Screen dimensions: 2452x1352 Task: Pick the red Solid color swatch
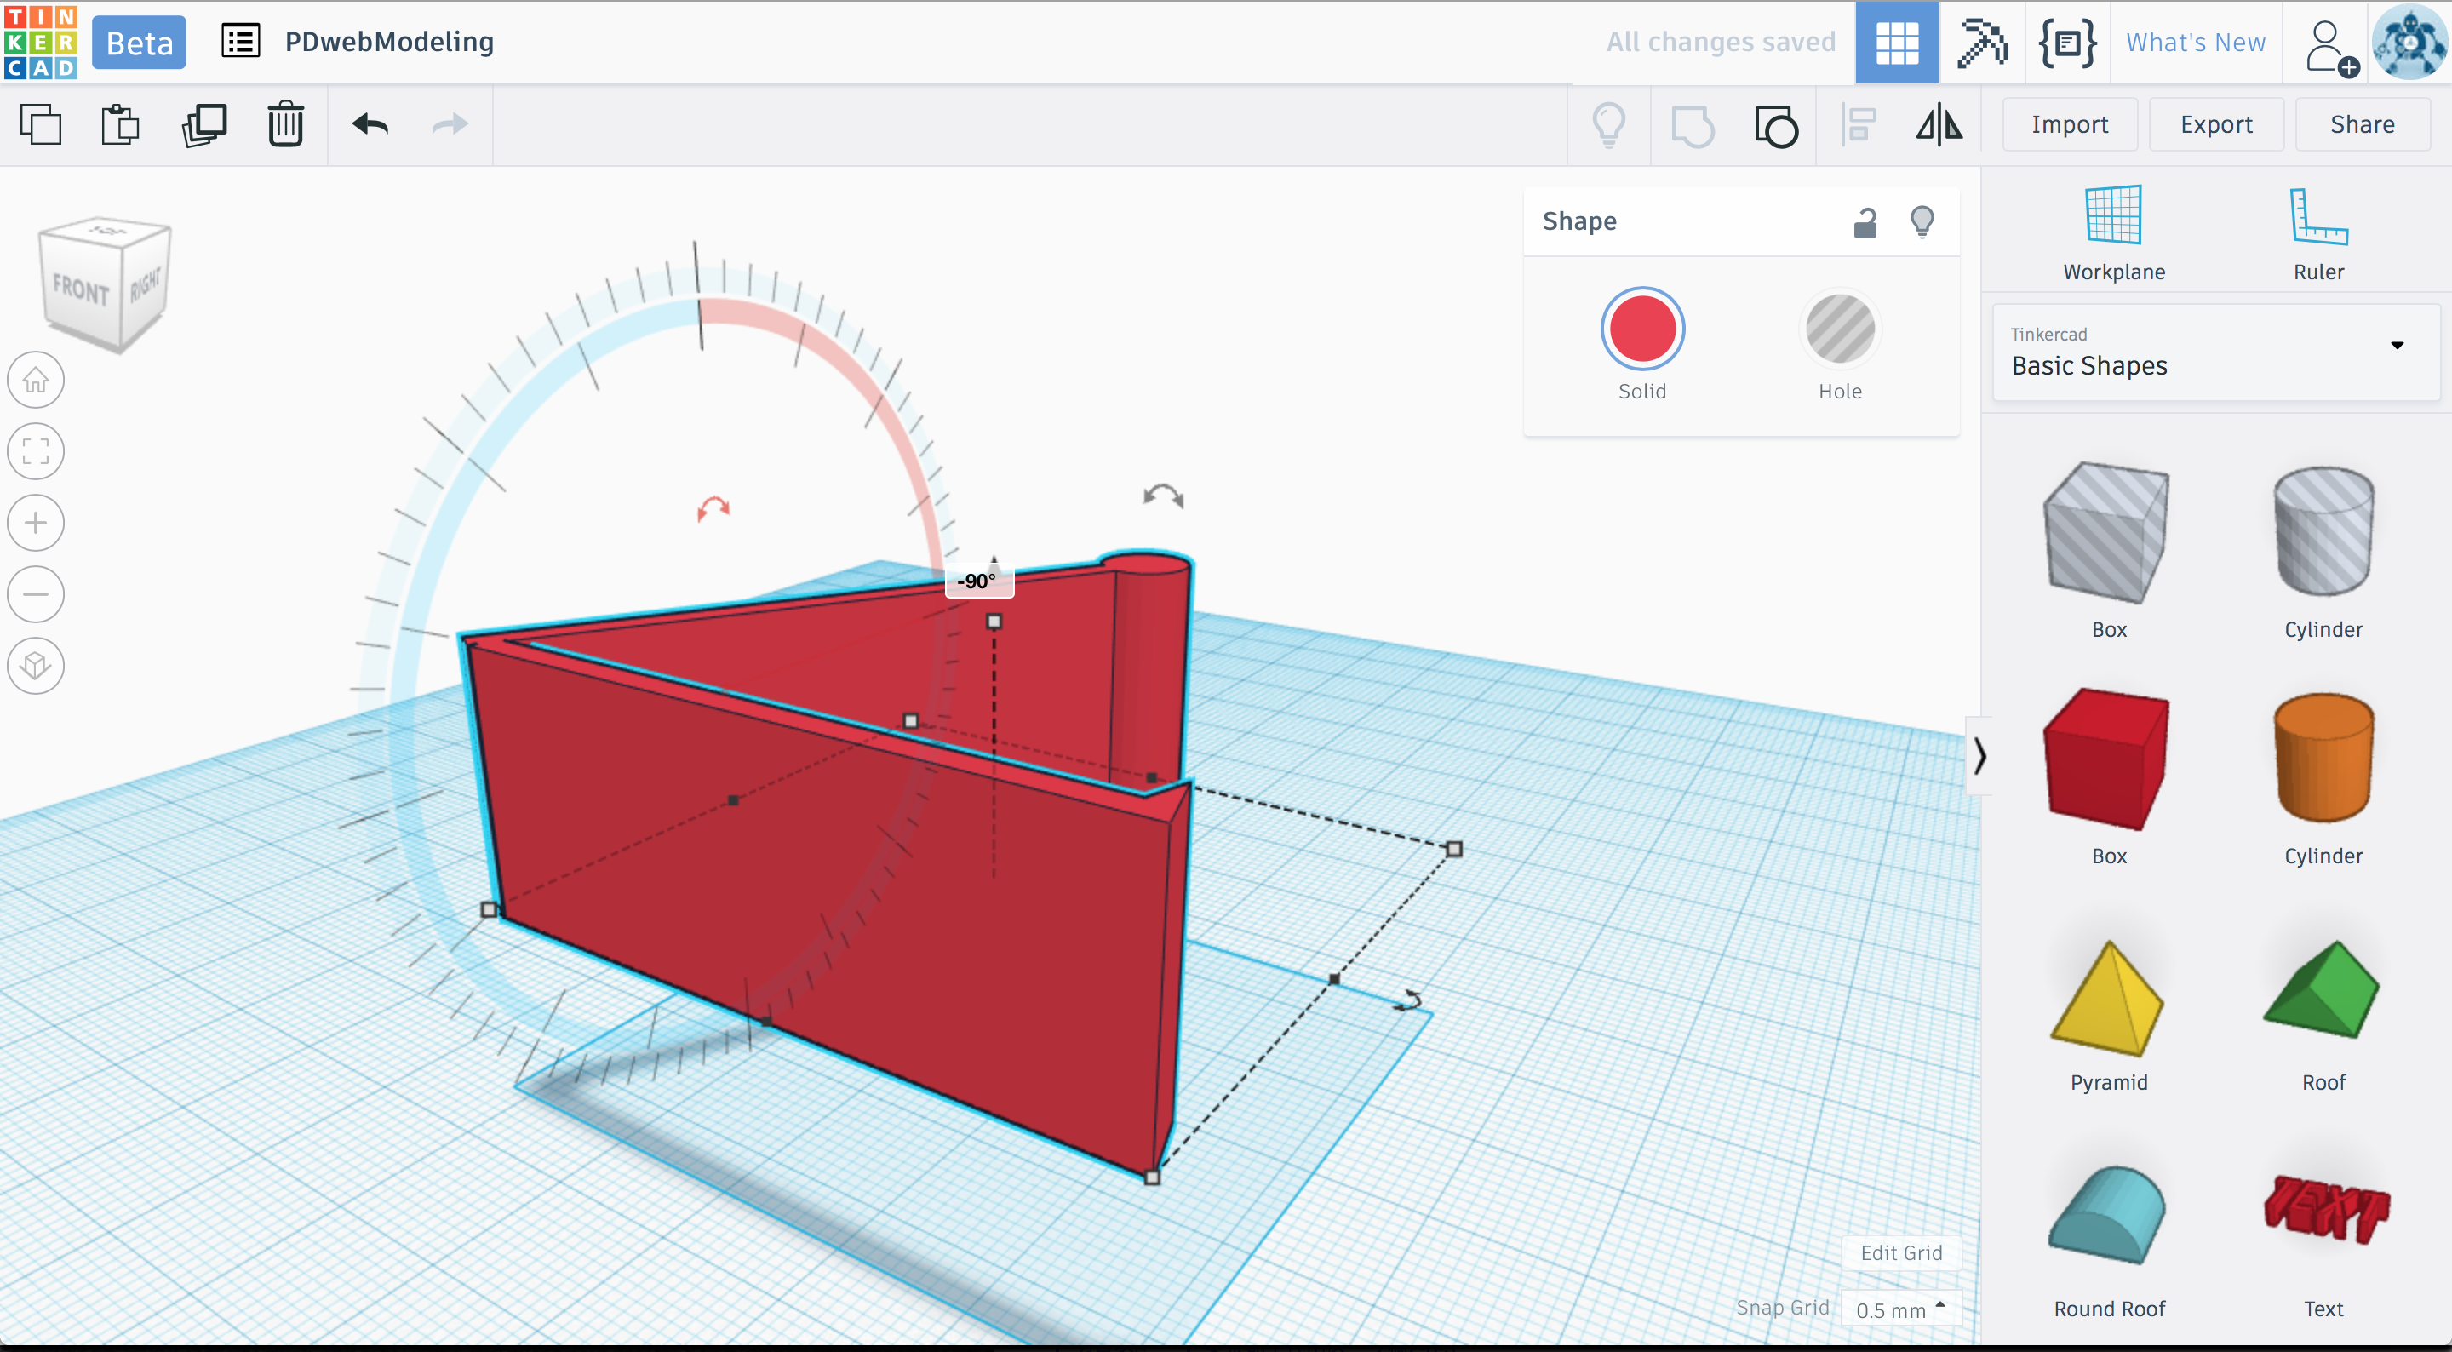pos(1642,329)
